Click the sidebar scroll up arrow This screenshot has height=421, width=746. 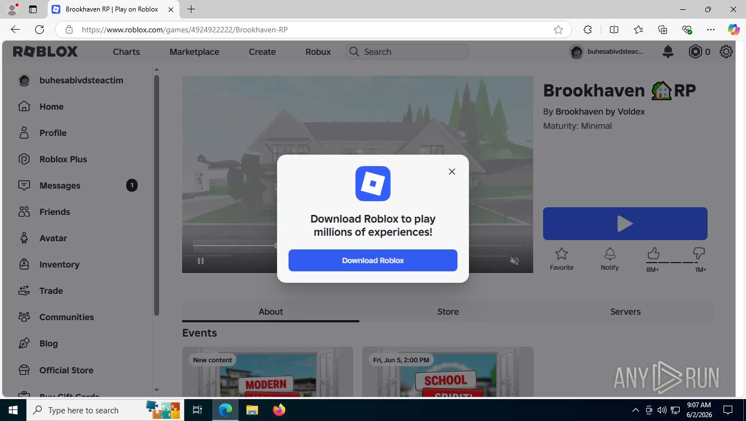click(x=156, y=70)
